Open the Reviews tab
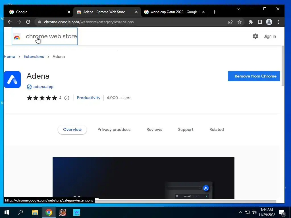The image size is (291, 218). point(154,129)
